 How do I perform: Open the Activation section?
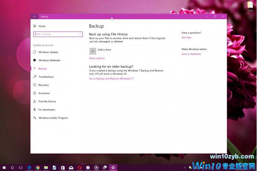pyautogui.click(x=44, y=93)
